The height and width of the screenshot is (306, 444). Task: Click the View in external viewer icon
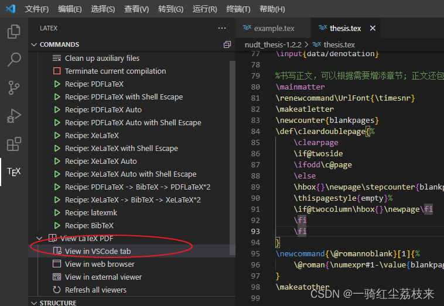tap(57, 277)
